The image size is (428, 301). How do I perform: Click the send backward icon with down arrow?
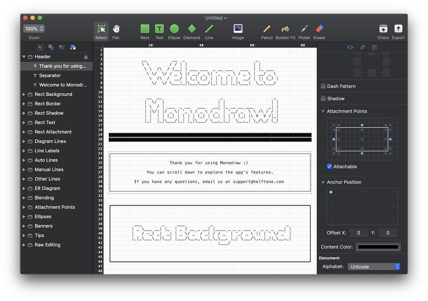(73, 47)
